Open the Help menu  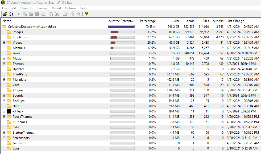[x=83, y=8]
